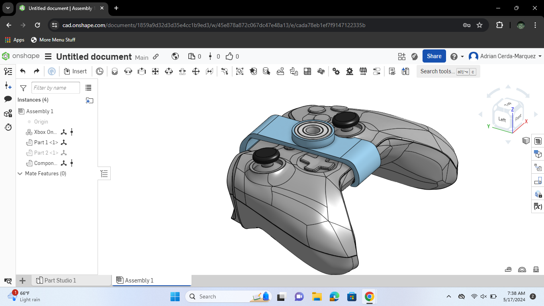Select the Gear relation tool
Viewport: 544px width, 306px height.
pos(337,71)
